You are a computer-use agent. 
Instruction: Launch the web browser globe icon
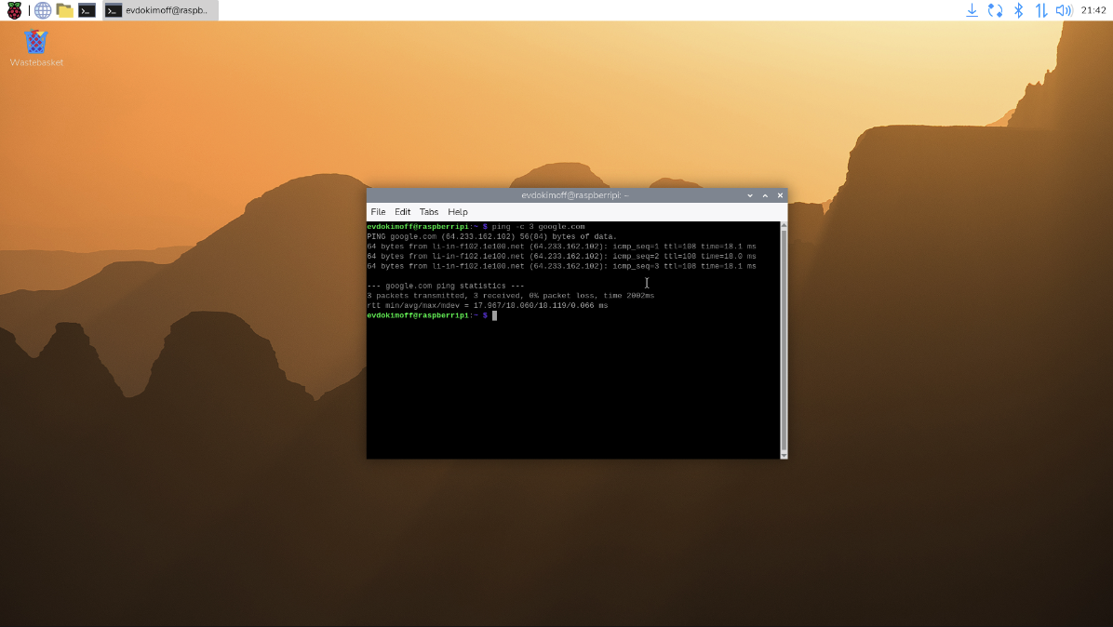[43, 10]
